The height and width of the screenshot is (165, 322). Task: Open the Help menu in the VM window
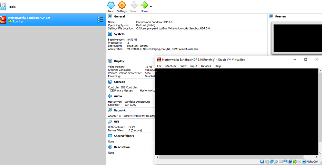pos(218,66)
